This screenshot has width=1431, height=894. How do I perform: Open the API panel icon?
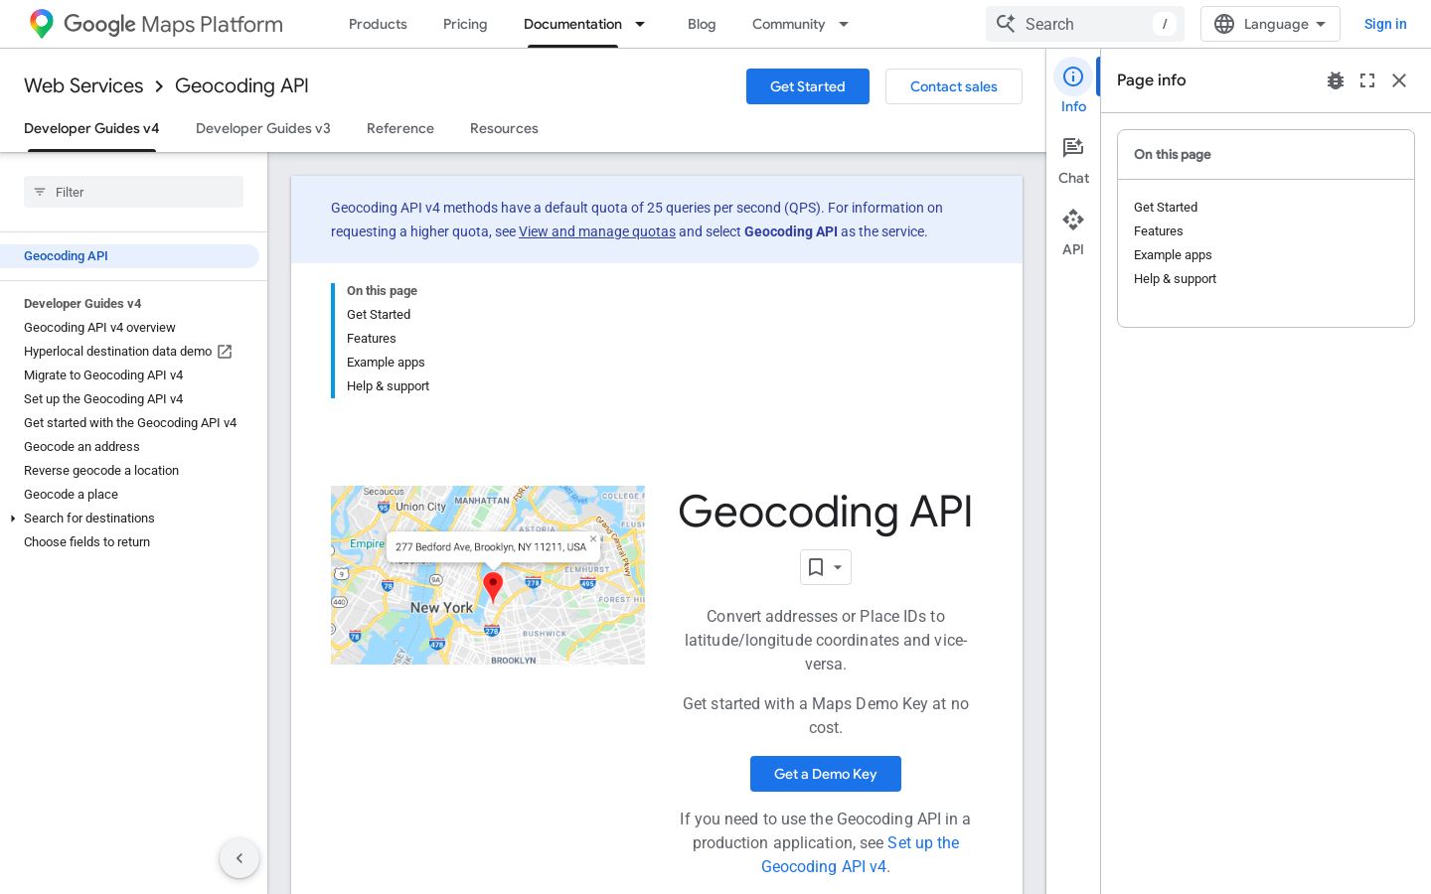(1073, 220)
